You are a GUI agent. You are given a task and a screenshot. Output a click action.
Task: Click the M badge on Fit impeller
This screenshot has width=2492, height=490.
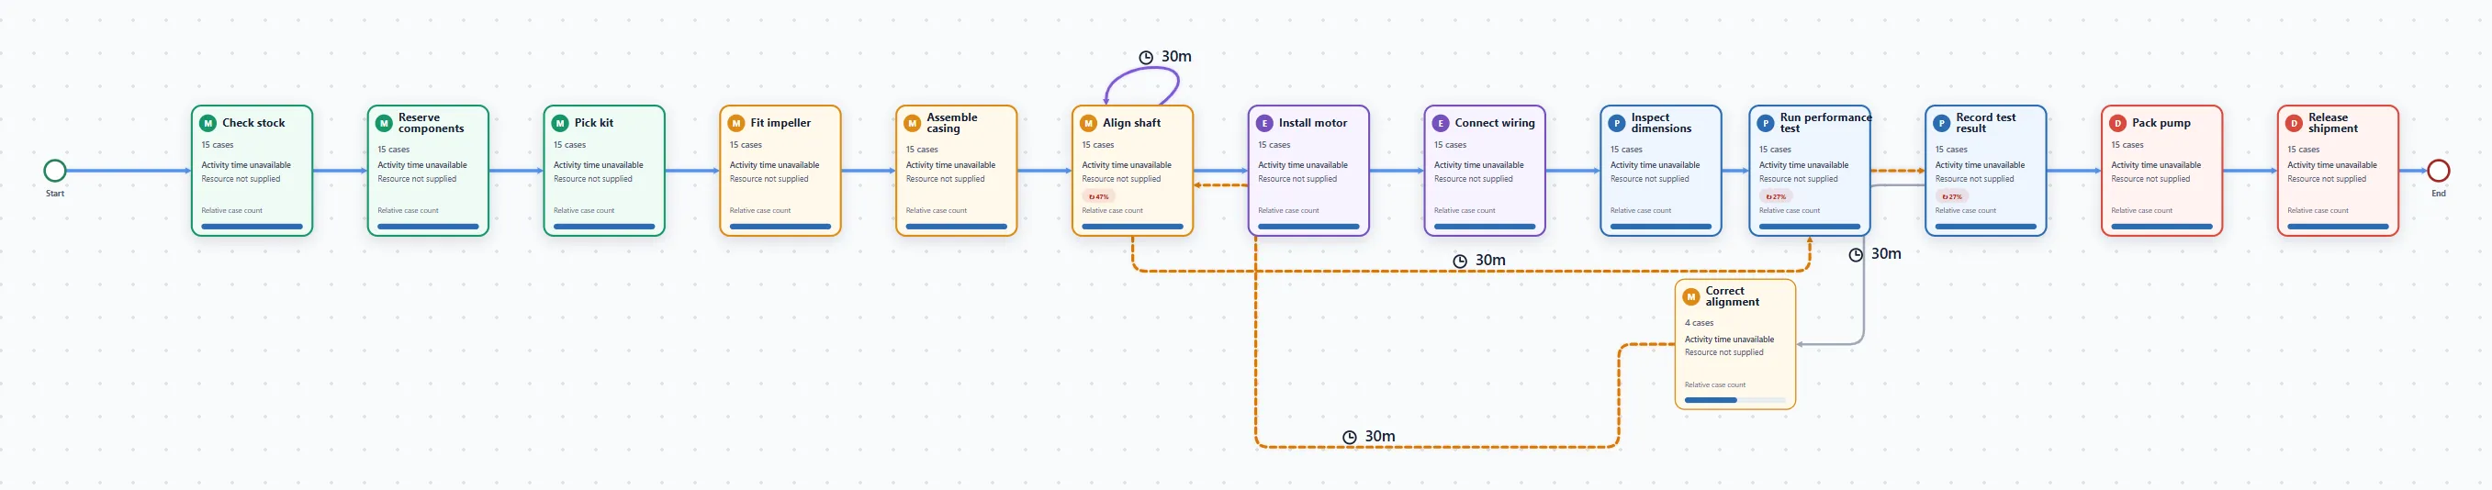(736, 124)
